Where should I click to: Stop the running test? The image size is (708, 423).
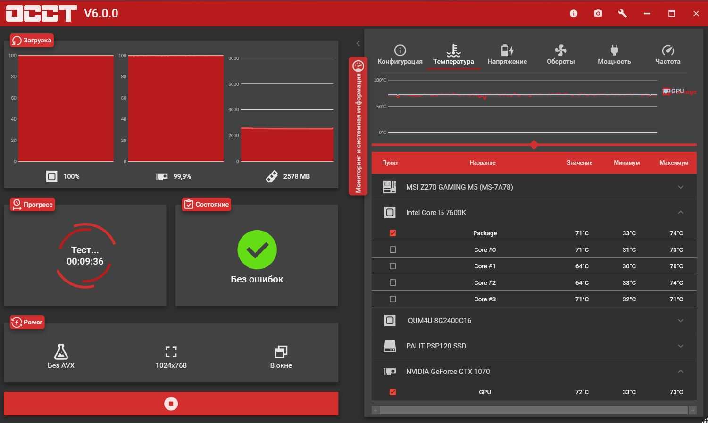(x=171, y=404)
